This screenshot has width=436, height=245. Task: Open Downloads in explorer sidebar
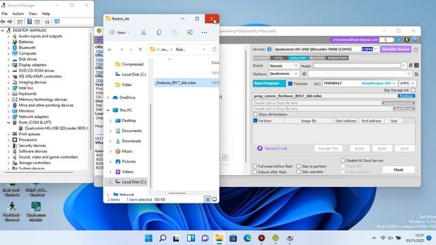click(x=131, y=141)
